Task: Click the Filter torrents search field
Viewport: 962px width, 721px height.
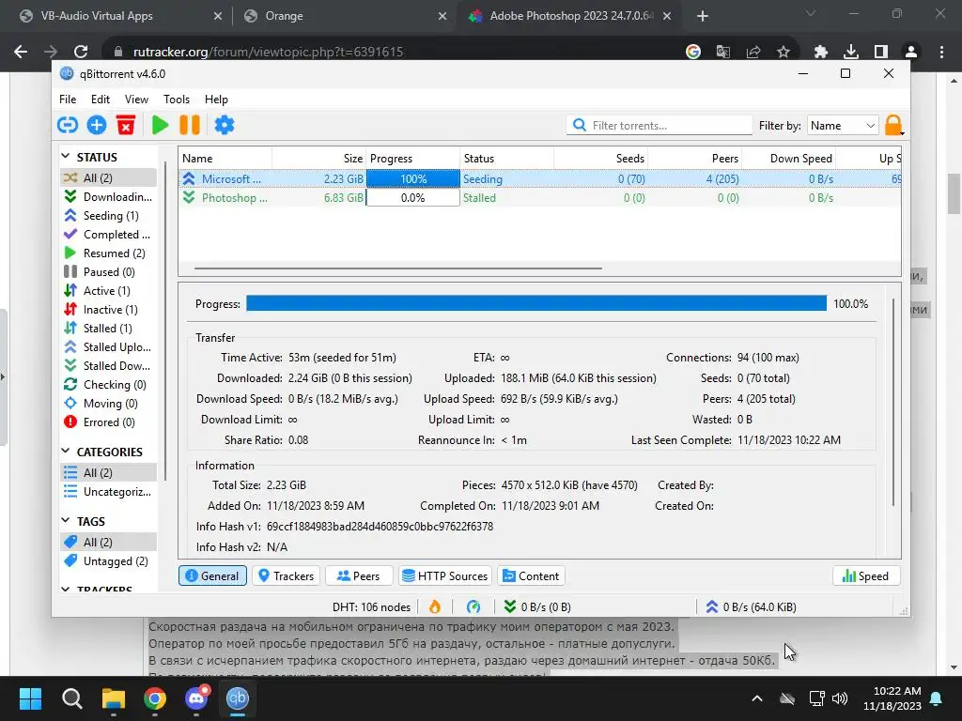Action: tap(659, 125)
